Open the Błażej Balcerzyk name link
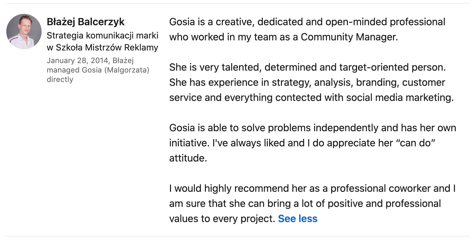Screen dimensions: 475x241 pos(85,22)
